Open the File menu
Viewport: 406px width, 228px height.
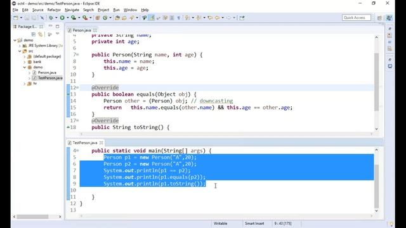[15, 10]
